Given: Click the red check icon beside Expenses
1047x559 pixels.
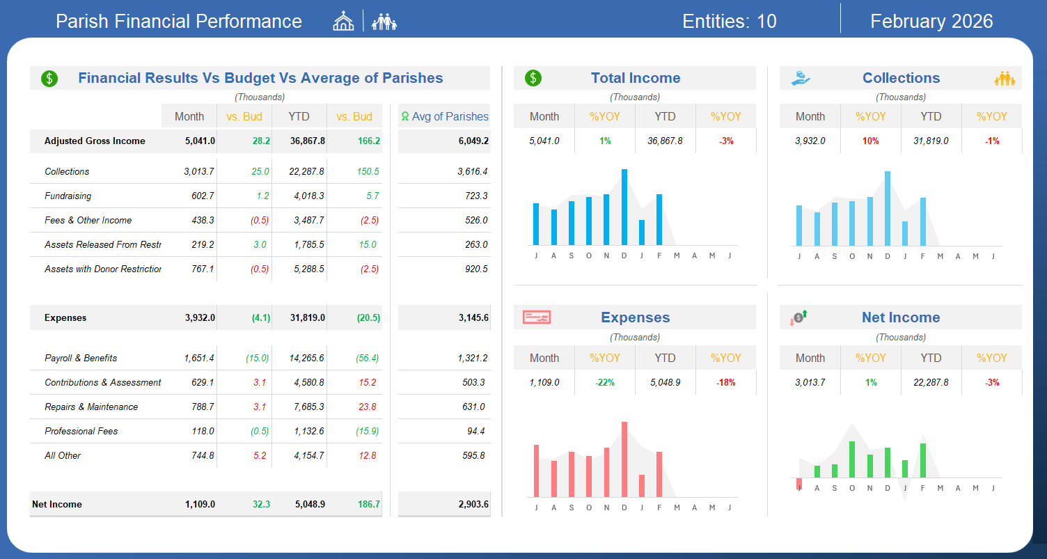Looking at the screenshot, I should click(537, 317).
